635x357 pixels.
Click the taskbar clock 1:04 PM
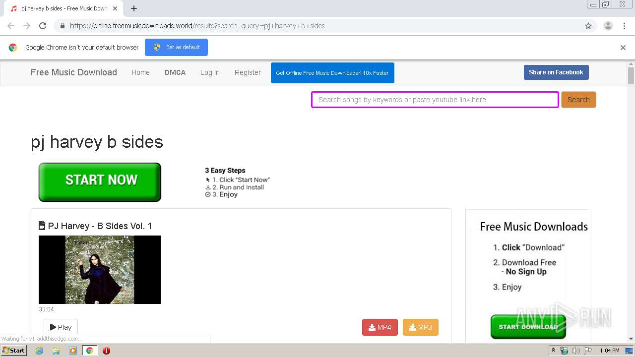tap(609, 351)
